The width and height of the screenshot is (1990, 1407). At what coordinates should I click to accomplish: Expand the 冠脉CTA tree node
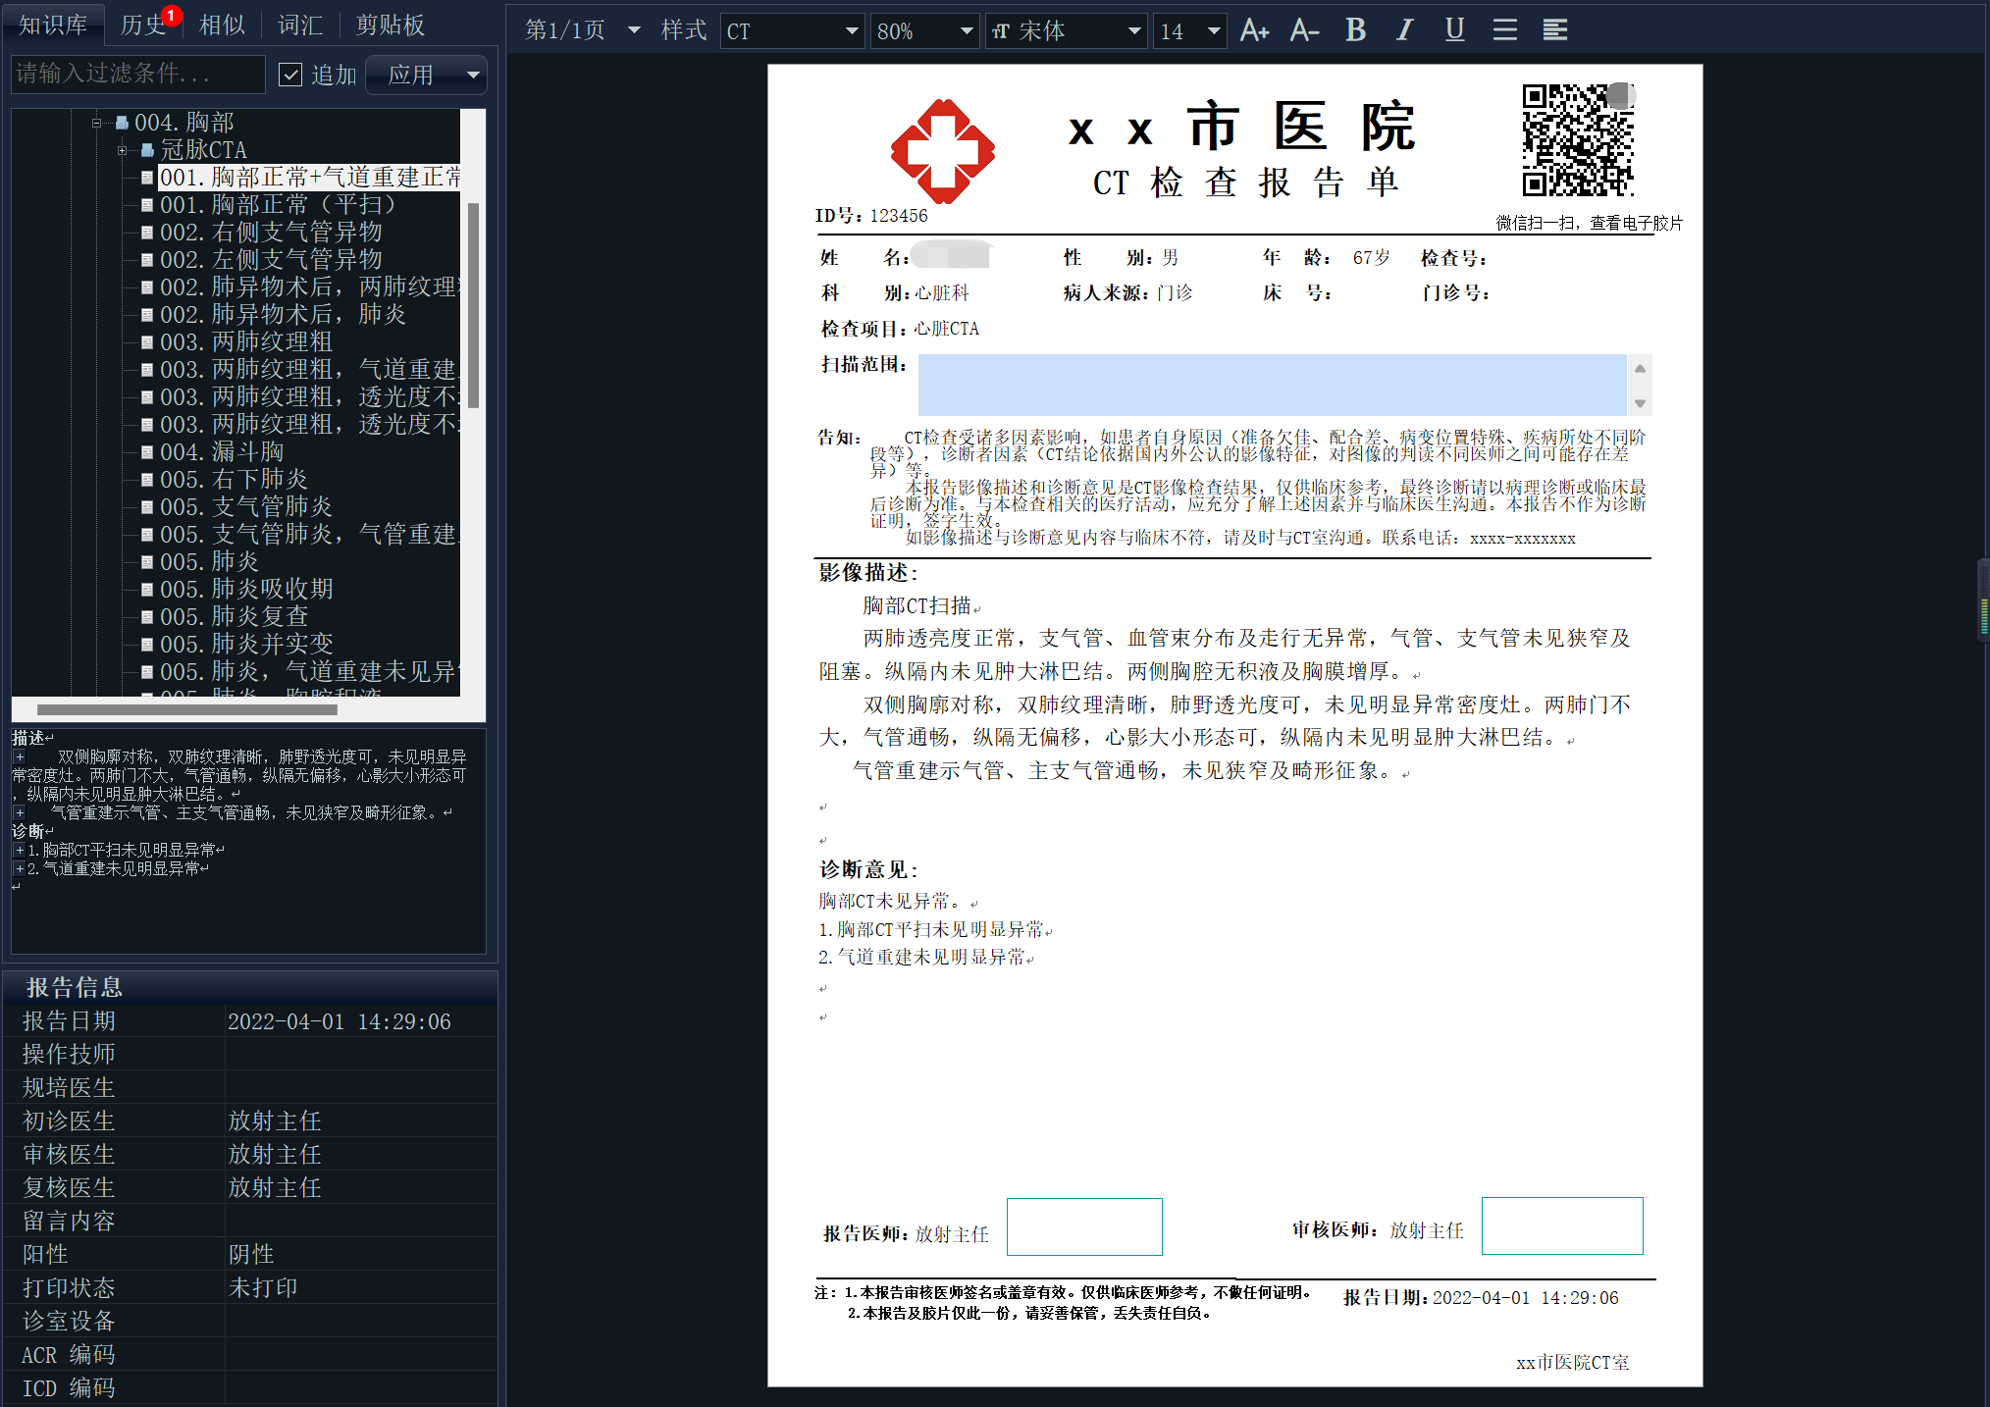122,150
